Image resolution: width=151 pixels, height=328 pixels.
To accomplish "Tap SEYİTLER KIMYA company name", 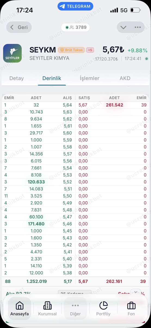I will click(49, 58).
